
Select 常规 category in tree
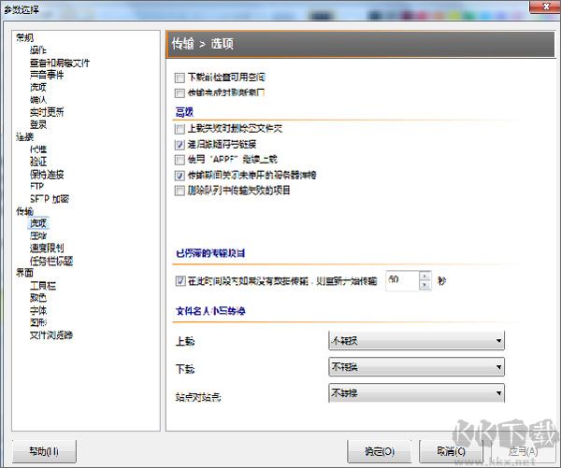[x=24, y=37]
